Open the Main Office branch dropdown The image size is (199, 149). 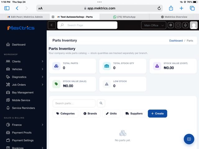[154, 25]
